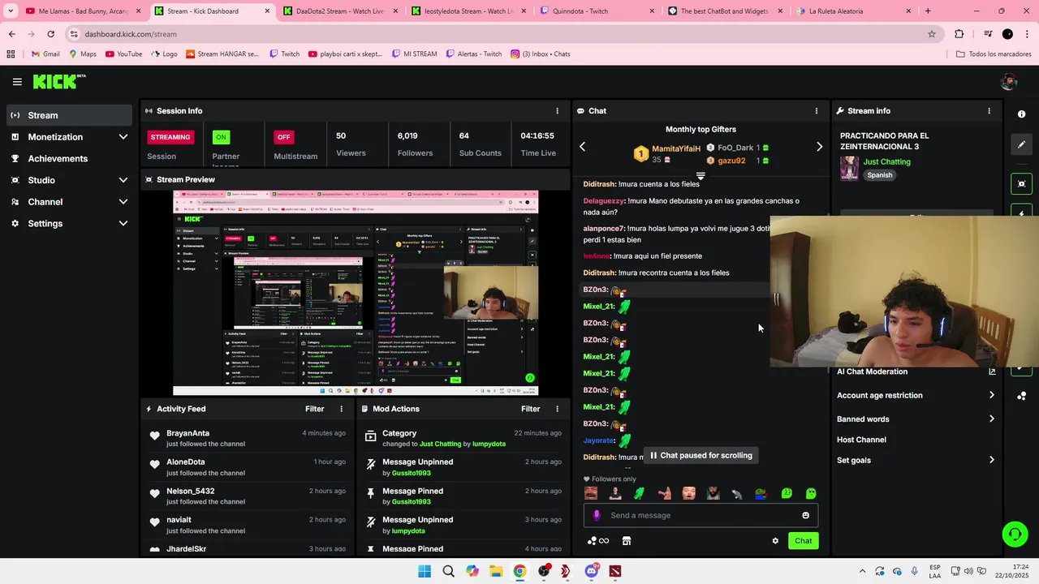Open Set goals settings
The height and width of the screenshot is (584, 1039).
[x=916, y=461]
